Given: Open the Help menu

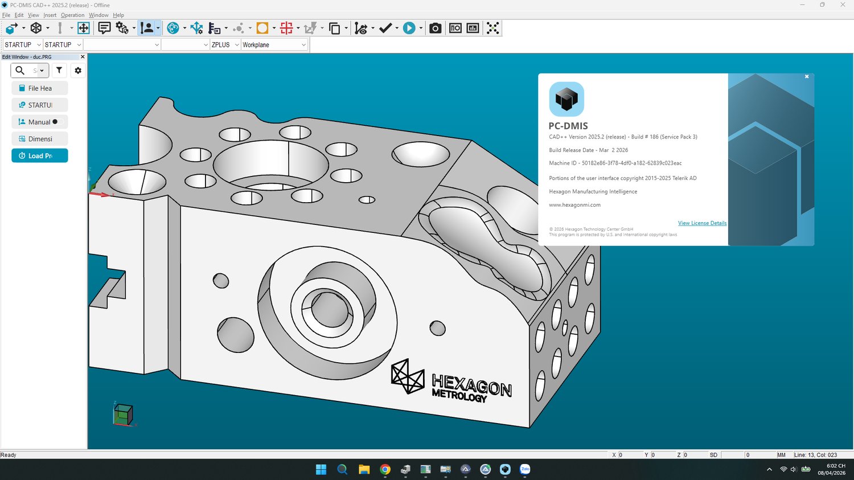Looking at the screenshot, I should (x=118, y=15).
